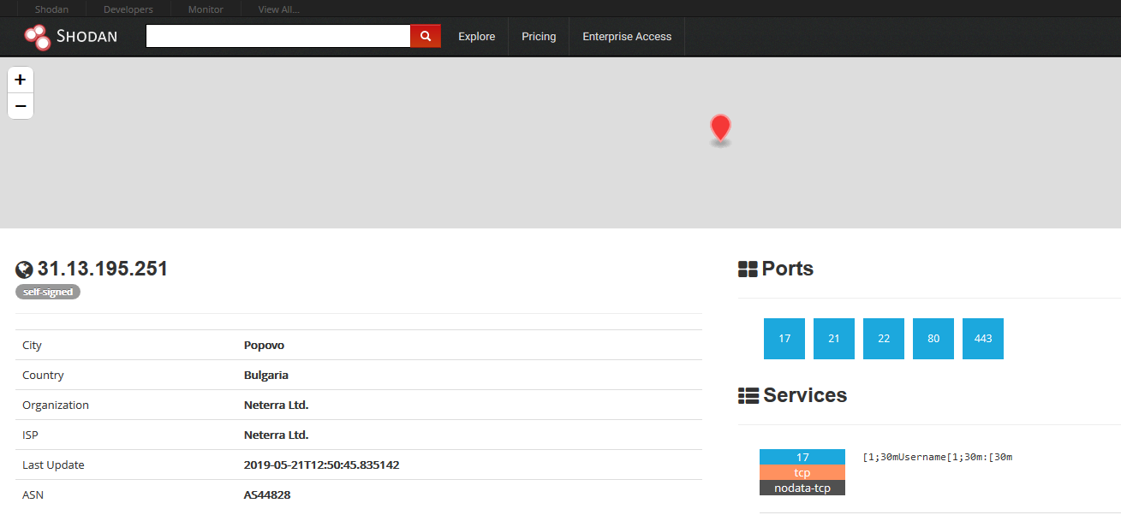This screenshot has width=1121, height=515.
Task: Open the Developers link in top bar
Action: tap(128, 9)
